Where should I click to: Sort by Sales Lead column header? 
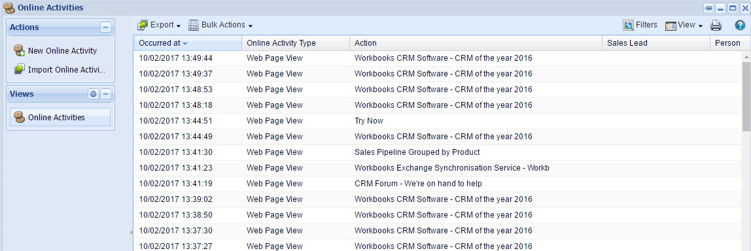point(656,43)
